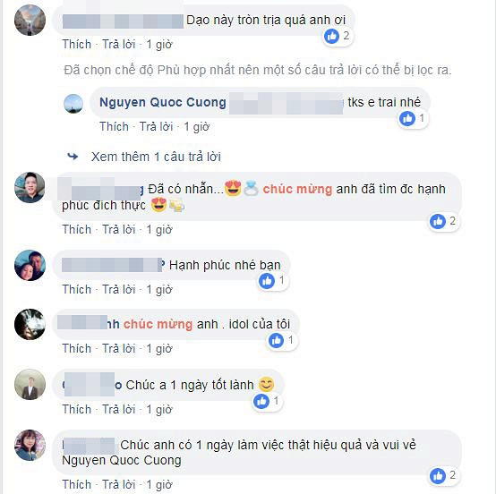Click like icon on 'làm việc thật hiệu quả' comment
Viewport: 496px width, 494px height.
tap(438, 476)
